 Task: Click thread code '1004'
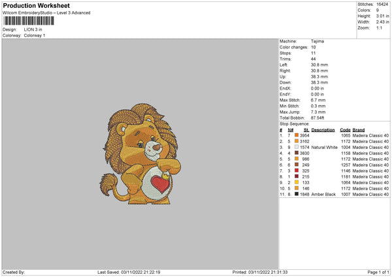pos(346,147)
